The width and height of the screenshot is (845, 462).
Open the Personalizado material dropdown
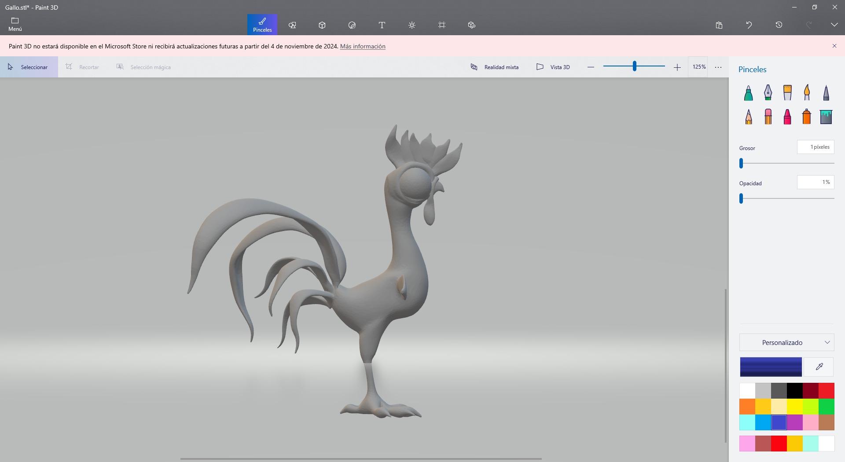tap(787, 342)
